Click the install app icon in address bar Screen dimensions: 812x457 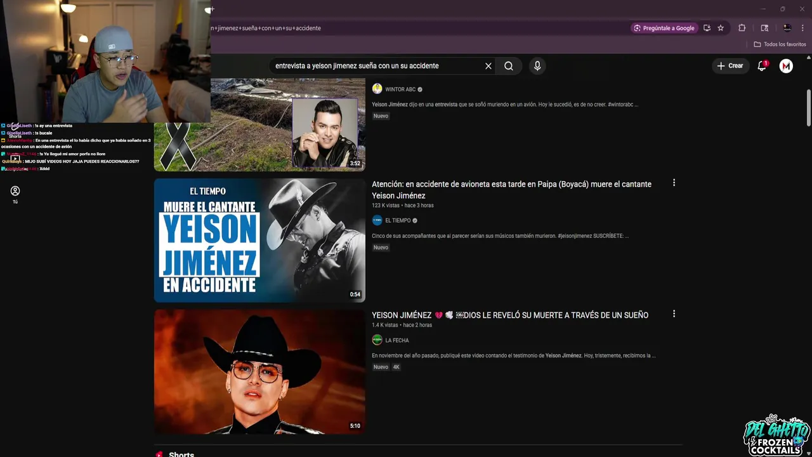[x=707, y=28]
